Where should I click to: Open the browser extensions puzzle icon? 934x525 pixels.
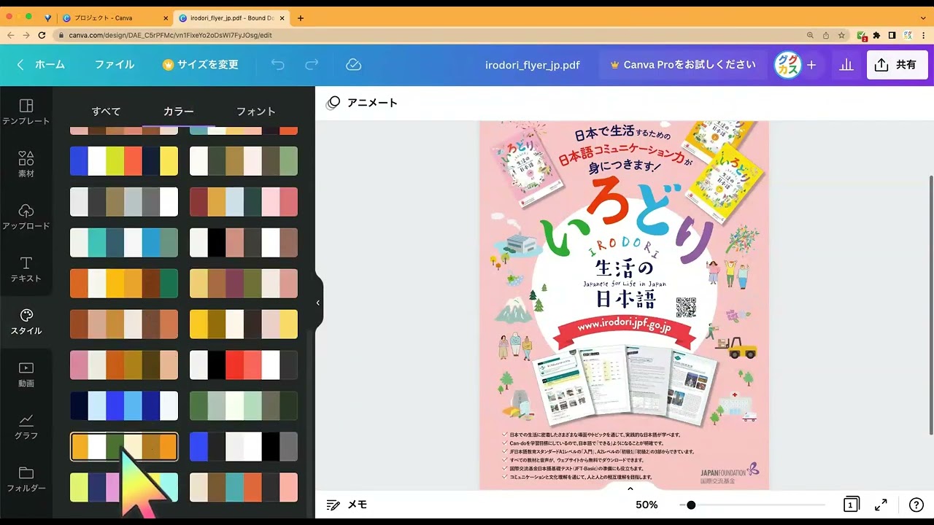pos(876,35)
